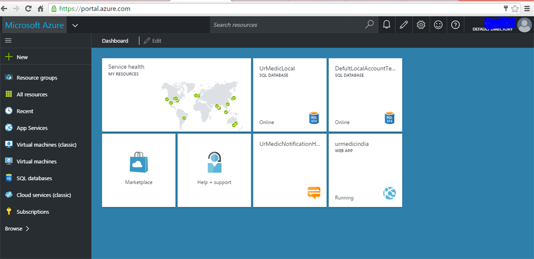Click the Service health world map
The width and height of the screenshot is (534, 259).
[202, 106]
